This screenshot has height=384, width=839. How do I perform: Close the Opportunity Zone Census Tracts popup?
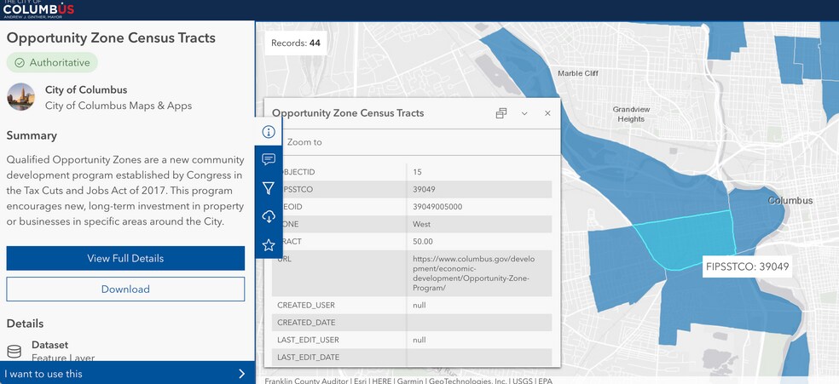pos(547,113)
